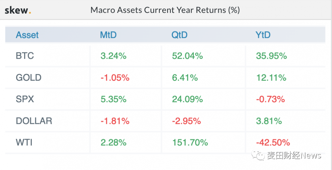Select the SPX asset row
The height and width of the screenshot is (170, 332).
25,99
